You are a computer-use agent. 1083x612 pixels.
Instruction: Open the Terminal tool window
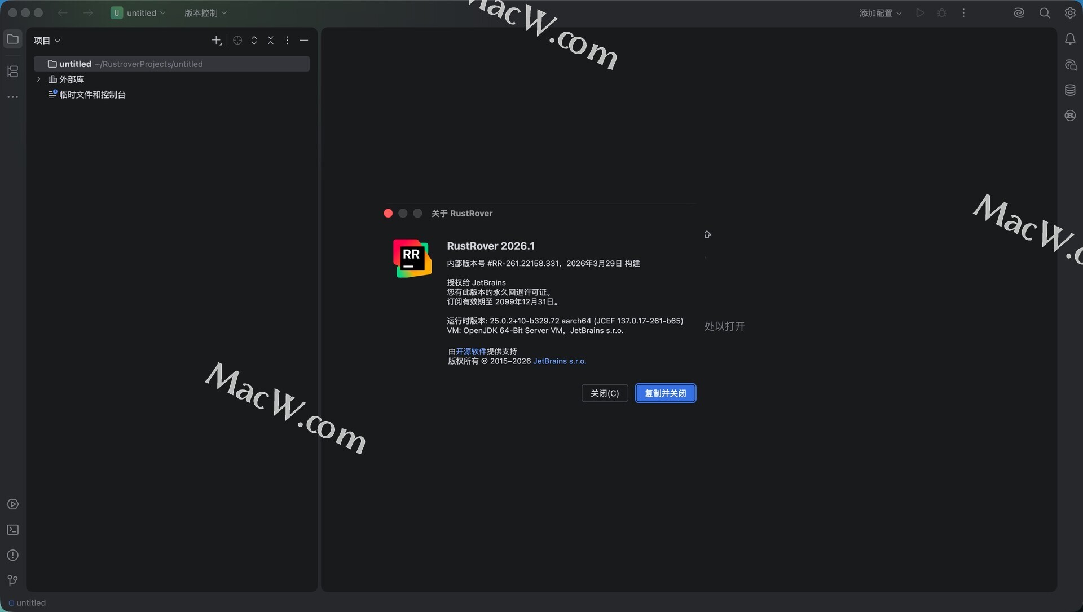point(12,530)
